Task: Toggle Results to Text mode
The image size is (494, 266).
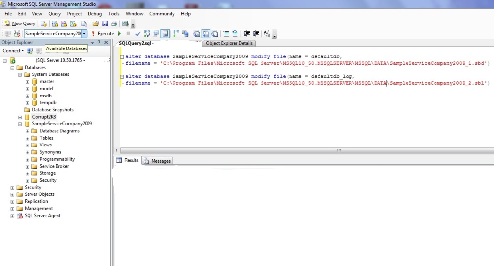Action: (197, 34)
